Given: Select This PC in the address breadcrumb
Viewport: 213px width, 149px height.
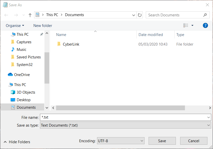Looking at the screenshot, I should [x=52, y=15].
